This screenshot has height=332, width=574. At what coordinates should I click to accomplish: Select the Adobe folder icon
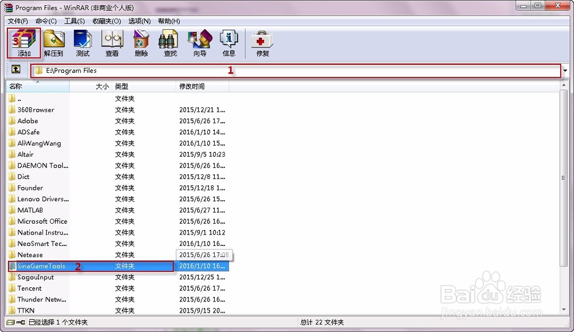12,120
